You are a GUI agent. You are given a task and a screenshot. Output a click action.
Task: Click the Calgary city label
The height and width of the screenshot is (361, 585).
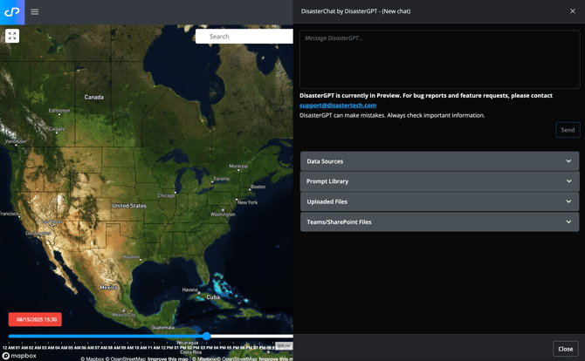point(57,129)
